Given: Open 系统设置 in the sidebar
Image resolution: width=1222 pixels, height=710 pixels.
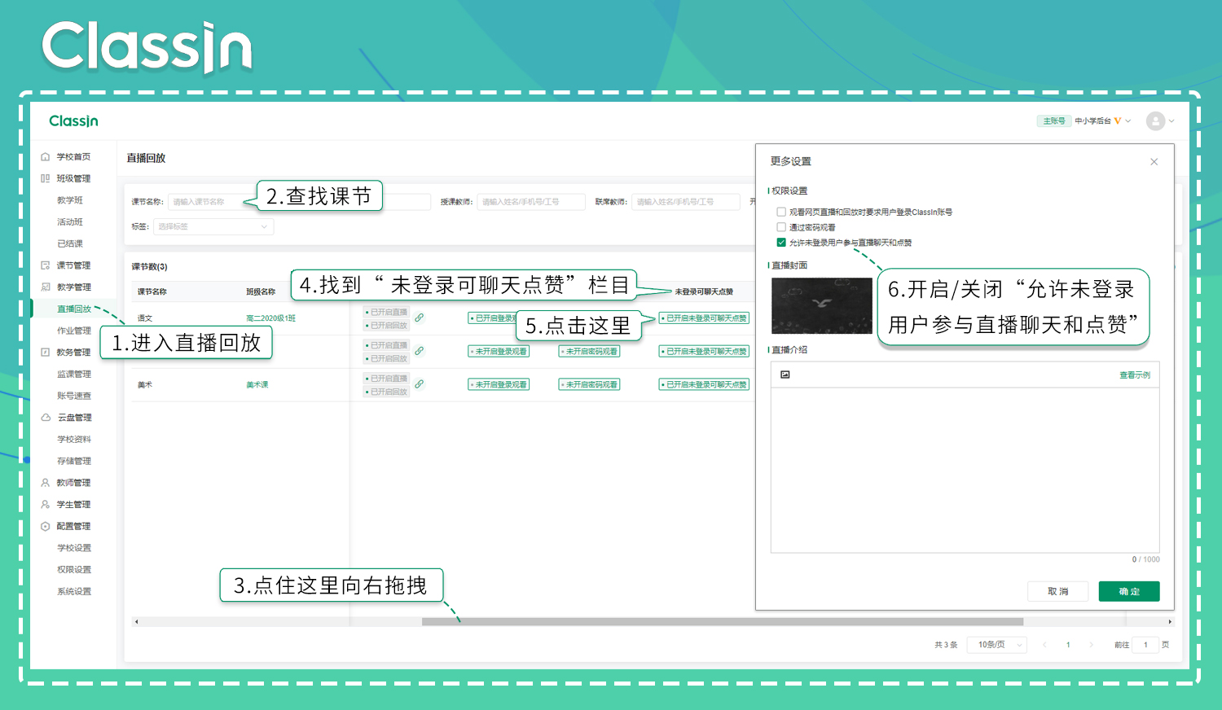Looking at the screenshot, I should [74, 591].
